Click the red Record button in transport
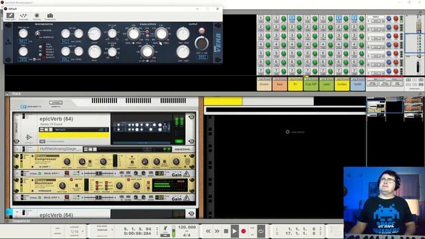The width and height of the screenshot is (425, 239). point(244,231)
